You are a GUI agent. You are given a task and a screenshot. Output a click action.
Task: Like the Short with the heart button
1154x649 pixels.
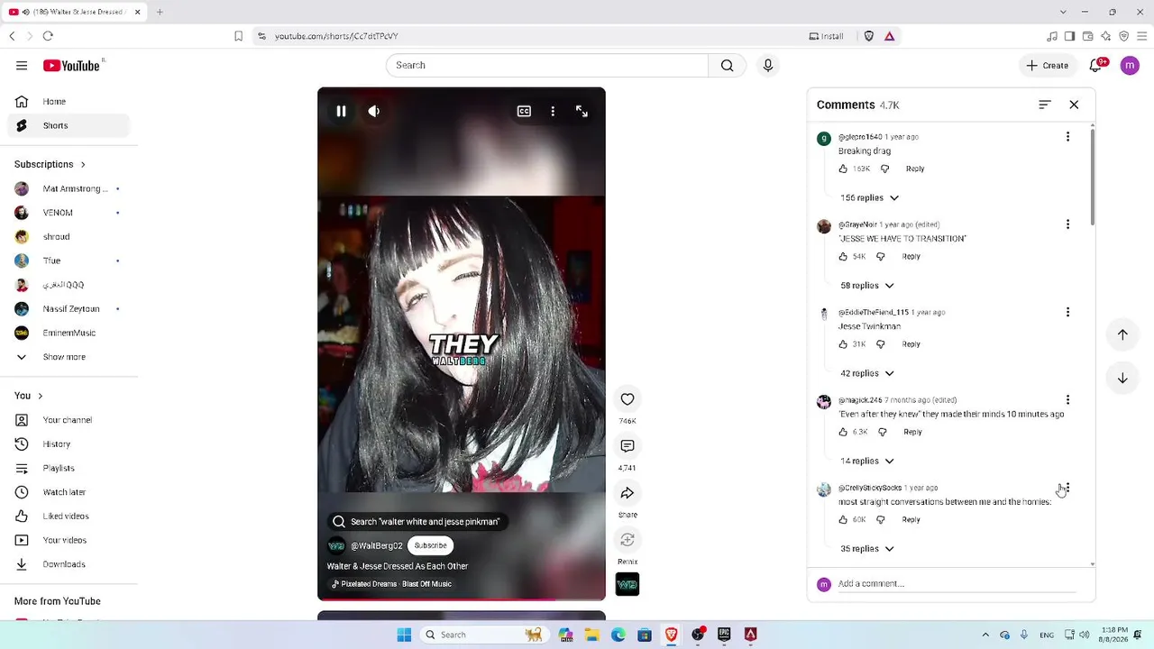[627, 399]
